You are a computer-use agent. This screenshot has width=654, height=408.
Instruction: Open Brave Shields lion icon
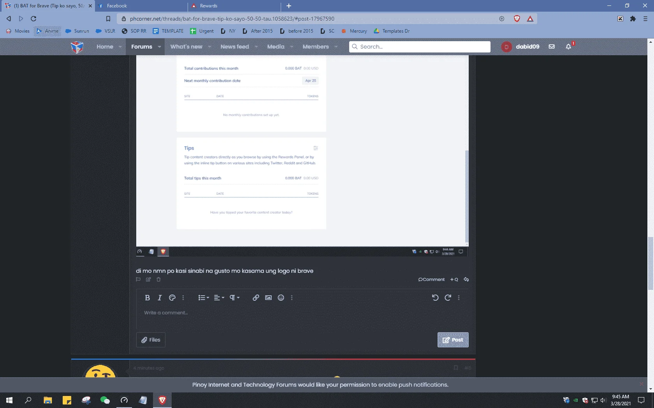coord(517,19)
